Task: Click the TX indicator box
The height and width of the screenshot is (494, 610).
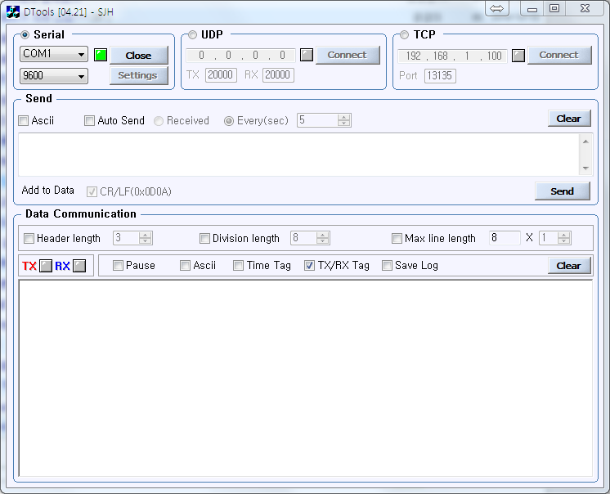Action: [x=46, y=266]
